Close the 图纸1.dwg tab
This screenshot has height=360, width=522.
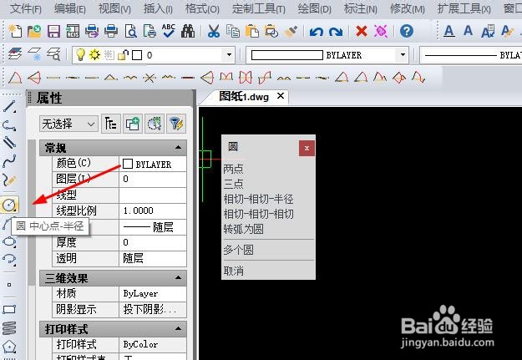pyautogui.click(x=281, y=96)
